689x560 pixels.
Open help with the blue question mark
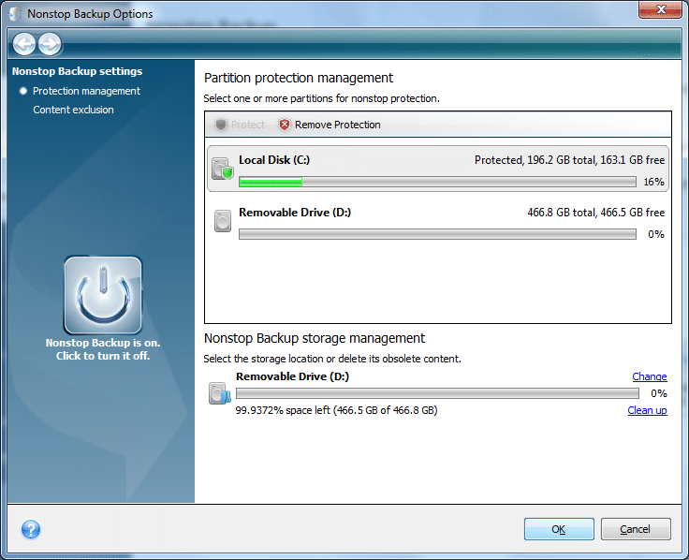pos(31,529)
